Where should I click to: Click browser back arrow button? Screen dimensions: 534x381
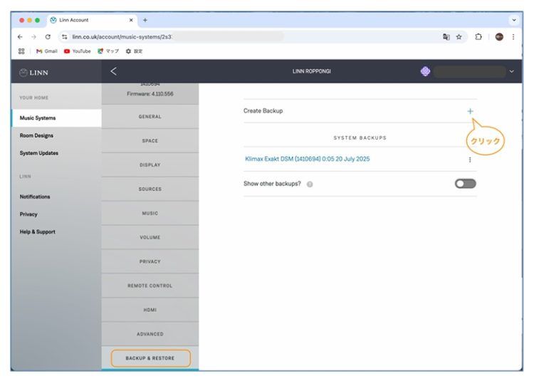coord(20,37)
